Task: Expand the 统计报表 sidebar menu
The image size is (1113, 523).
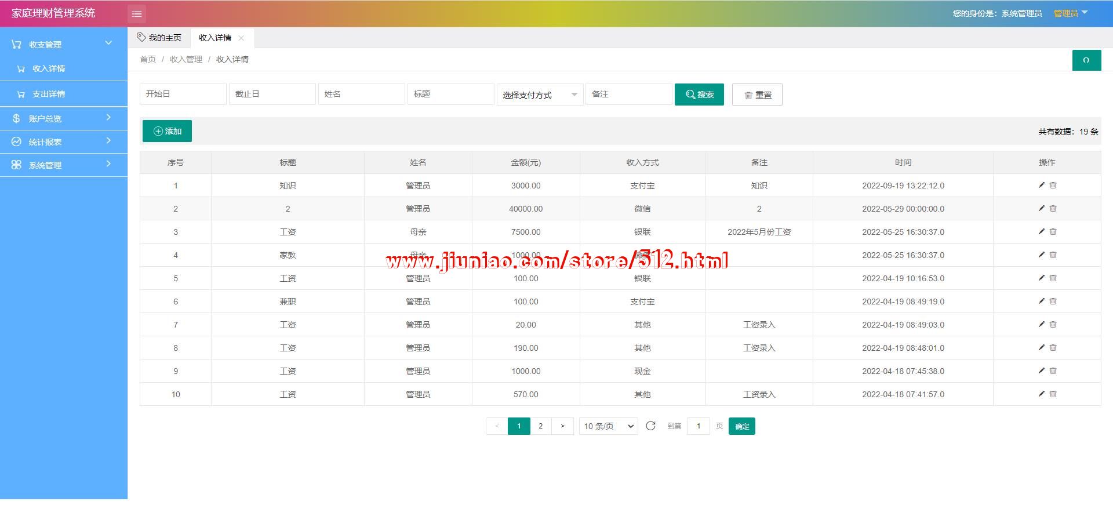Action: click(64, 141)
